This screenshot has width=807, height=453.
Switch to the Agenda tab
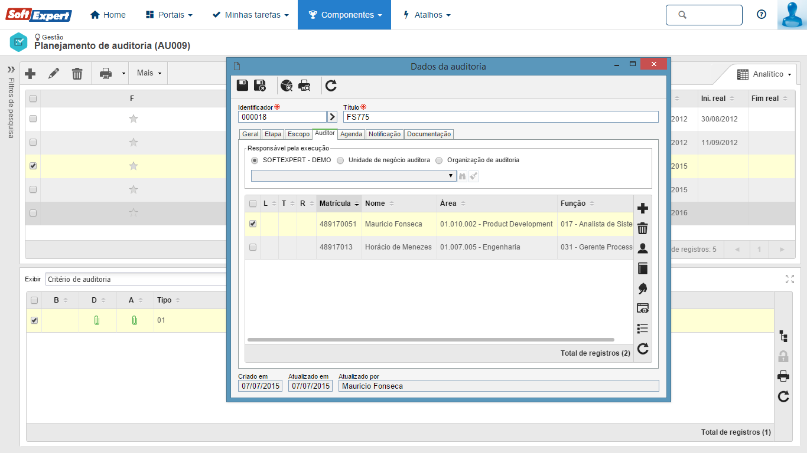click(351, 134)
